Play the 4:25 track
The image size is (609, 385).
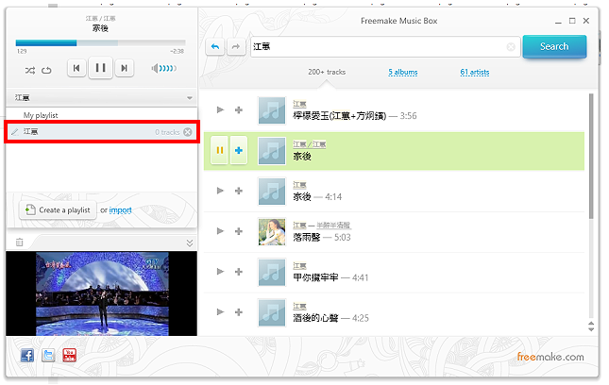(x=220, y=311)
